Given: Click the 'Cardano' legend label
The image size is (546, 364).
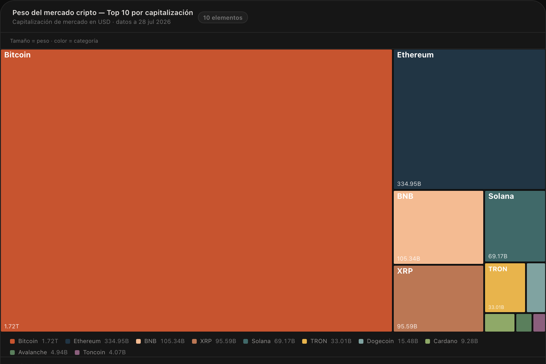Looking at the screenshot, I should click(445, 341).
